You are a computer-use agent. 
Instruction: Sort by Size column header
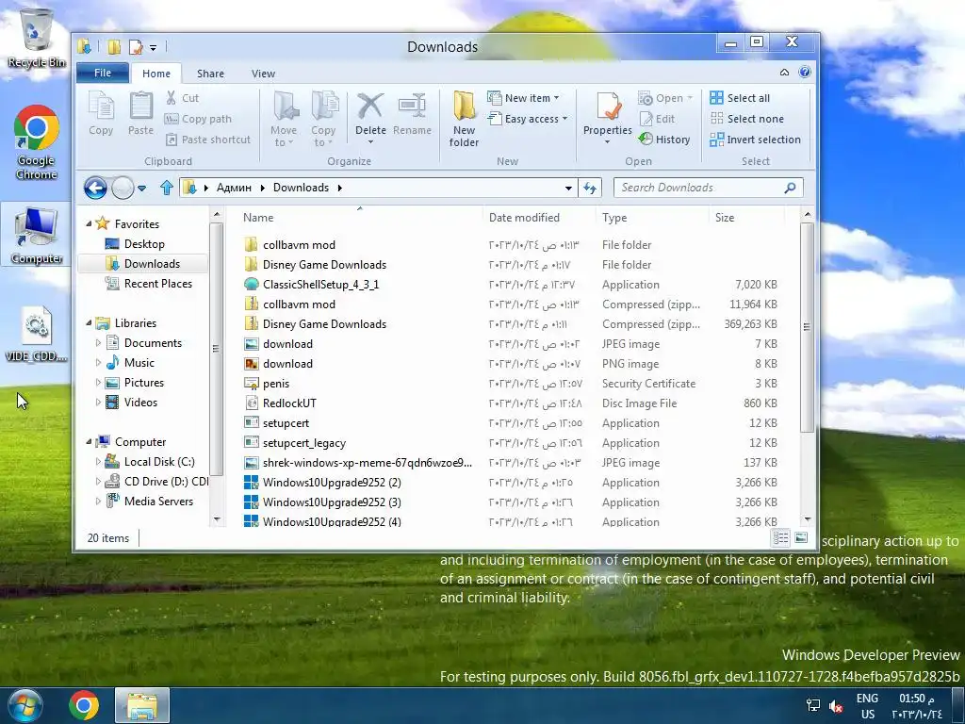tap(746, 218)
